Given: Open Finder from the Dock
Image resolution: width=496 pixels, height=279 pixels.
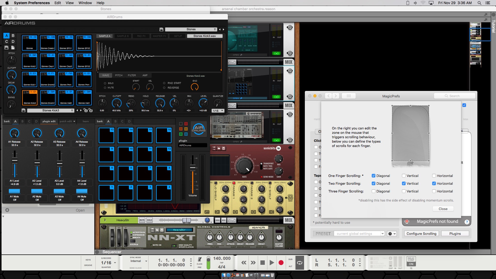Looking at the screenshot, I should pyautogui.click(x=224, y=275).
